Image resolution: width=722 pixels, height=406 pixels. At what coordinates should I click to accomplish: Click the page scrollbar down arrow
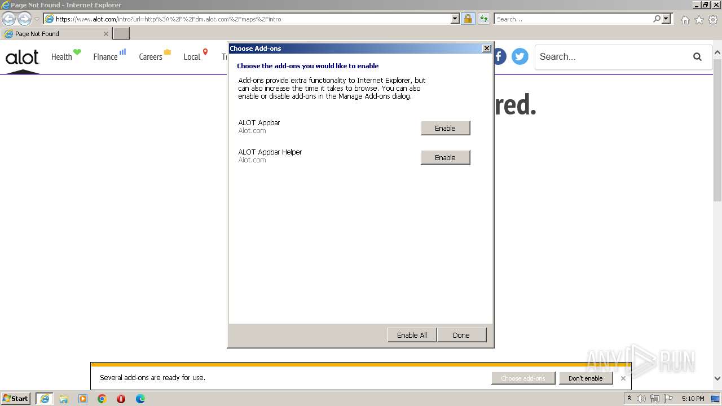[x=717, y=379]
